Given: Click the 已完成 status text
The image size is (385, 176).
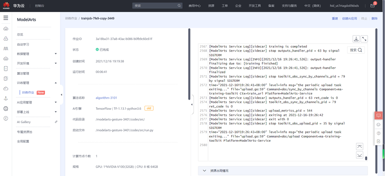Looking at the screenshot, I should click(x=104, y=50).
